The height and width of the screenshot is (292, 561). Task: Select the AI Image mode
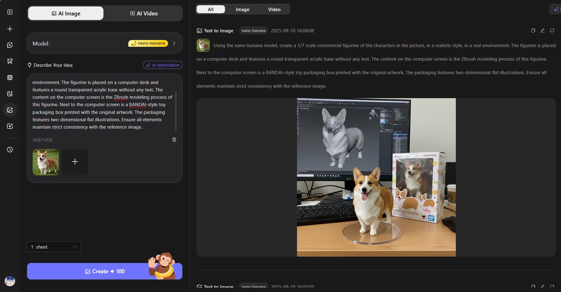coord(66,13)
